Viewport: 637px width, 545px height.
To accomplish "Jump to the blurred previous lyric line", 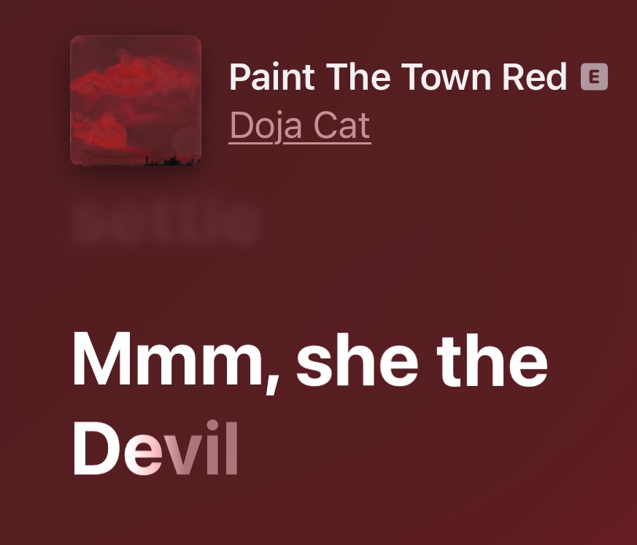I will click(x=164, y=223).
